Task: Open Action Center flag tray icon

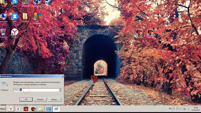Action: pyautogui.click(x=181, y=109)
